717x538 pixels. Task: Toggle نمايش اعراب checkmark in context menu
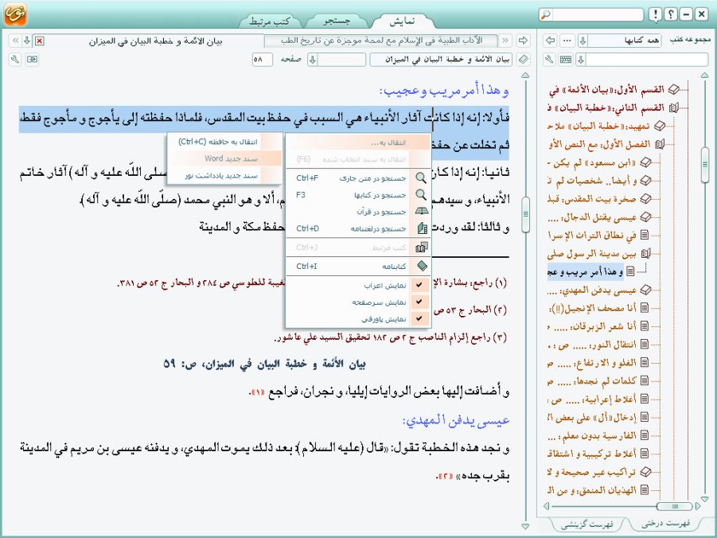pos(419,285)
